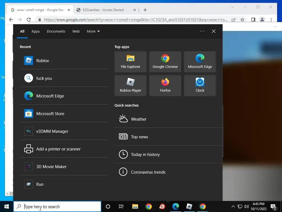Open network status in system tray
Viewport: 282px width, 212px height.
(x=240, y=206)
